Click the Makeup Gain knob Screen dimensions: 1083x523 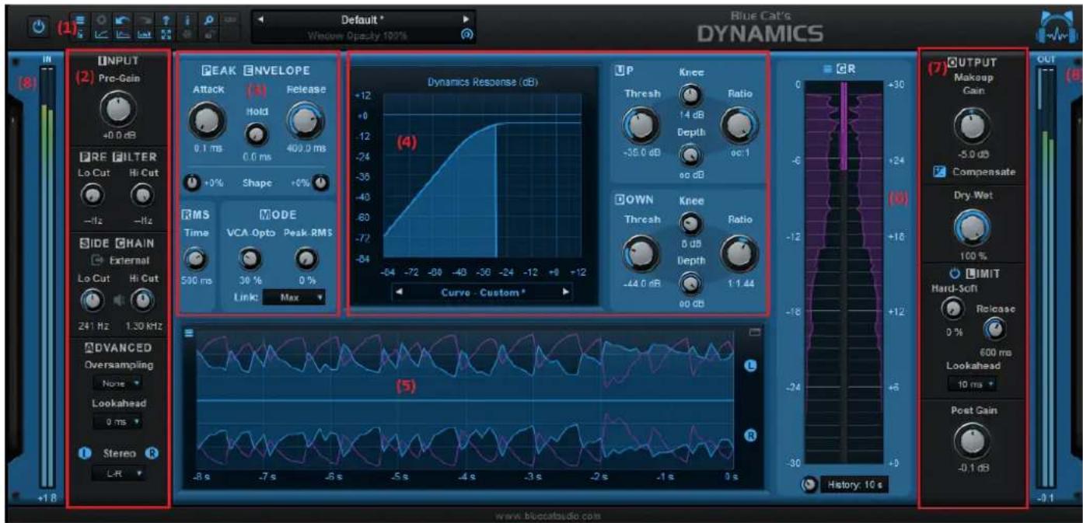click(x=971, y=124)
